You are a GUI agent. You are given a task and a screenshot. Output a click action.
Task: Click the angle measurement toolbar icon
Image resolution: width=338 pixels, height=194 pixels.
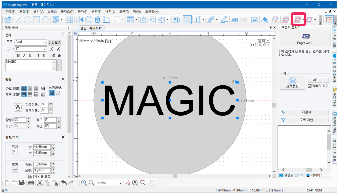(x=107, y=20)
